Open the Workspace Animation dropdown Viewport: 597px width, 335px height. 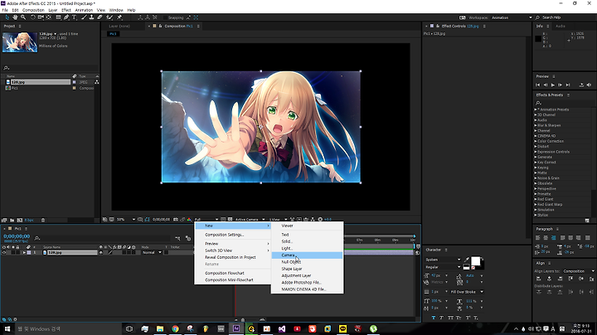[512, 17]
